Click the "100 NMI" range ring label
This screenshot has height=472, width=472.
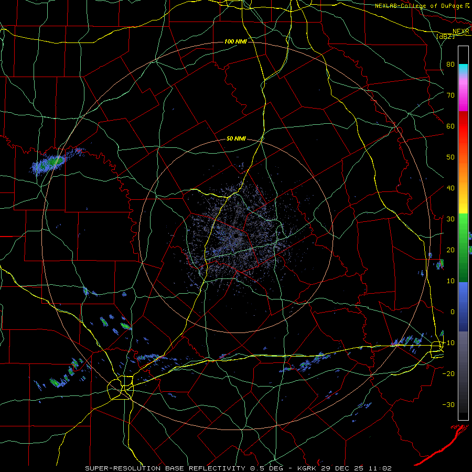235,41
